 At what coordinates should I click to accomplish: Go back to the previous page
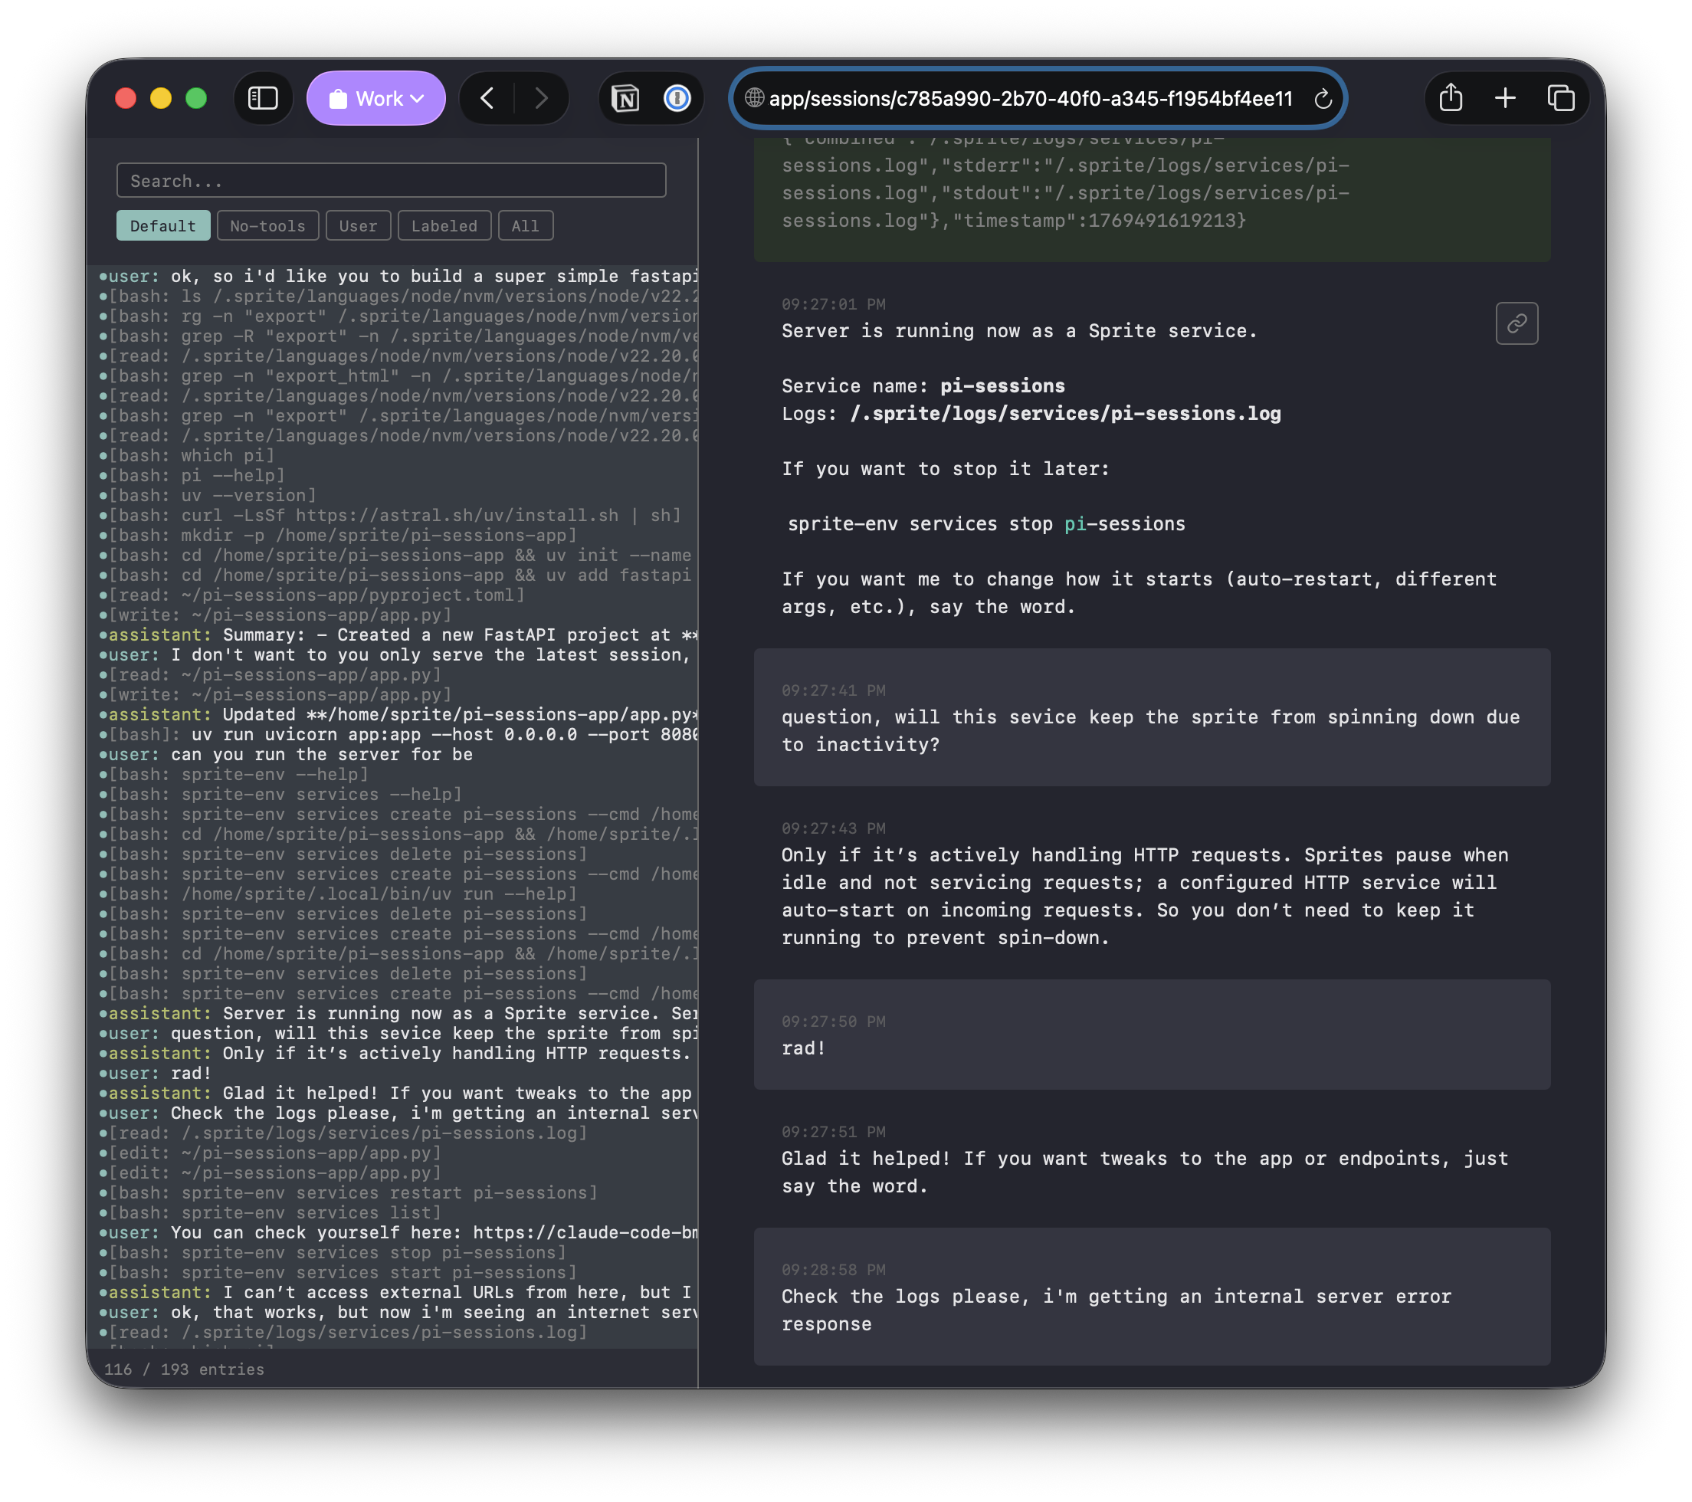pos(487,99)
